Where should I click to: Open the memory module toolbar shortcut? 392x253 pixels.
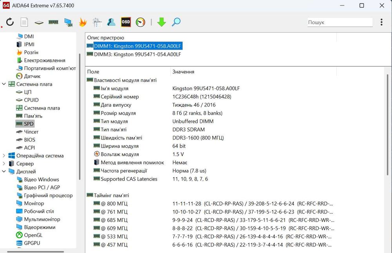(x=53, y=22)
